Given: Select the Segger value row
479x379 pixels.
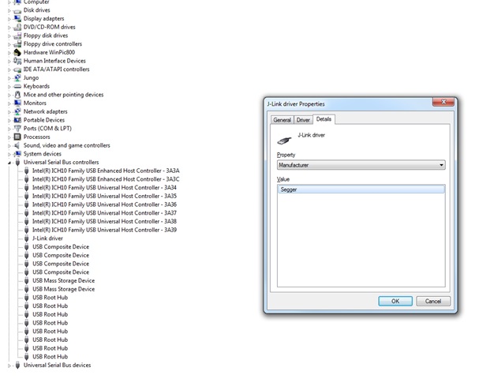Looking at the screenshot, I should click(x=361, y=189).
